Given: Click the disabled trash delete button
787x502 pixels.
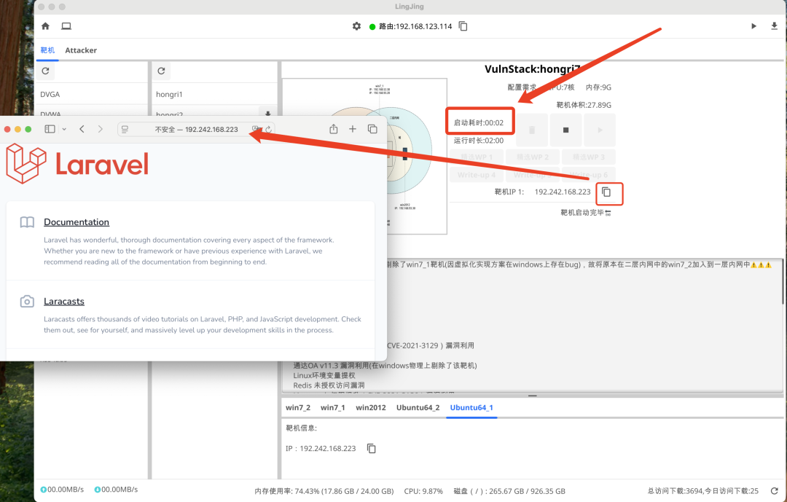Looking at the screenshot, I should coord(532,130).
